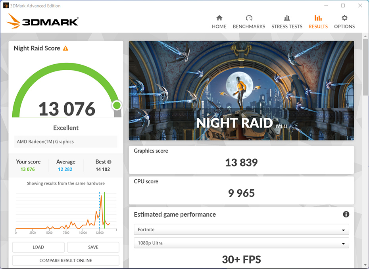Click the scrollbar up arrow

click(x=365, y=36)
